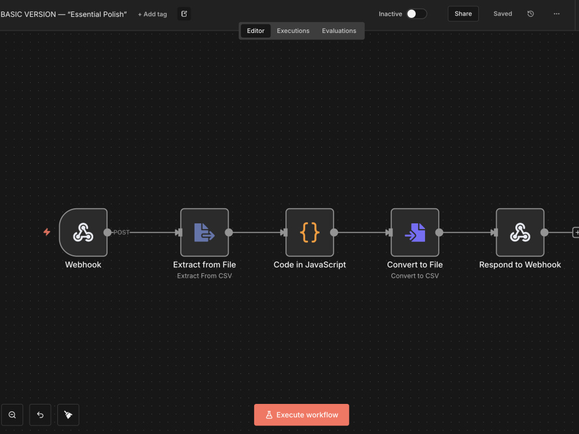Click the red lightning trigger icon
This screenshot has height=434, width=579.
47,232
